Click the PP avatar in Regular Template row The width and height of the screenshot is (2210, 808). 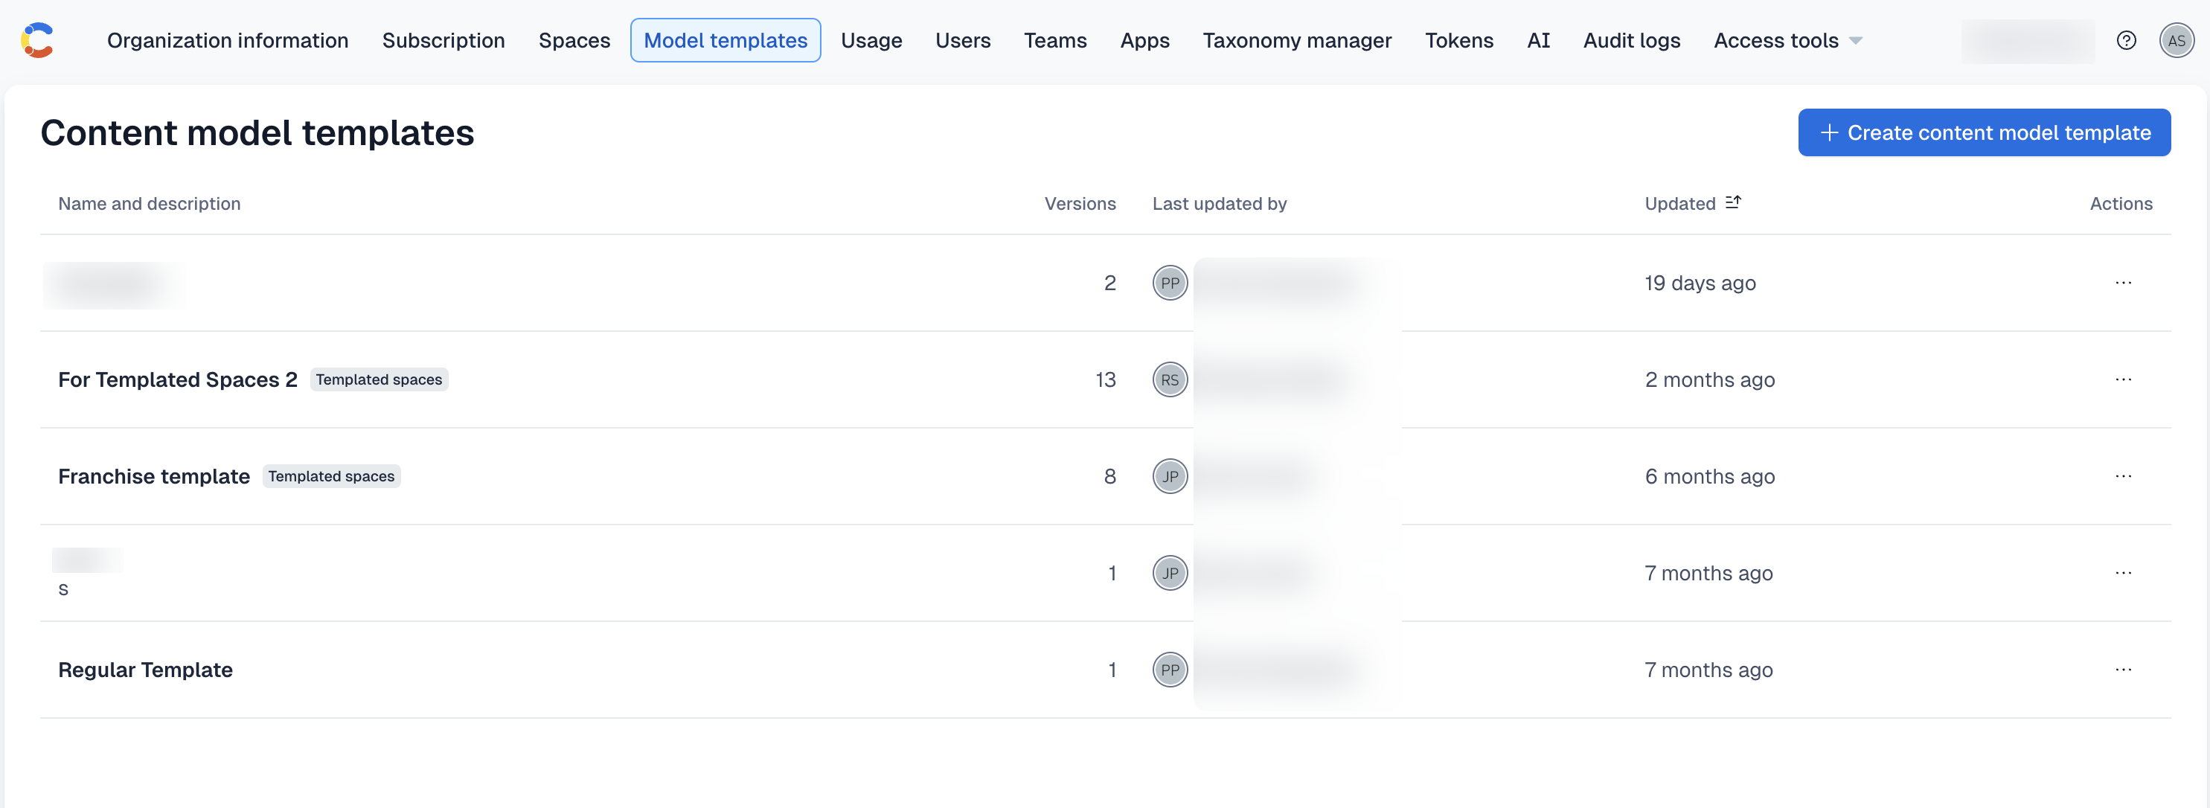[x=1169, y=670]
